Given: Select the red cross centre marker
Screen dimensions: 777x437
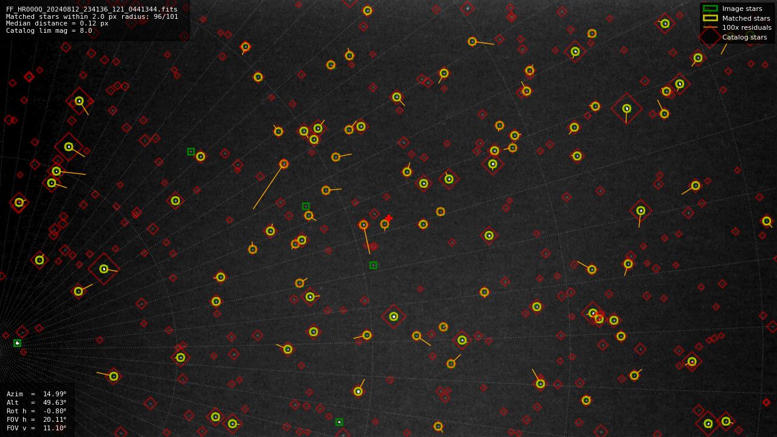Looking at the screenshot, I should pos(389,218).
